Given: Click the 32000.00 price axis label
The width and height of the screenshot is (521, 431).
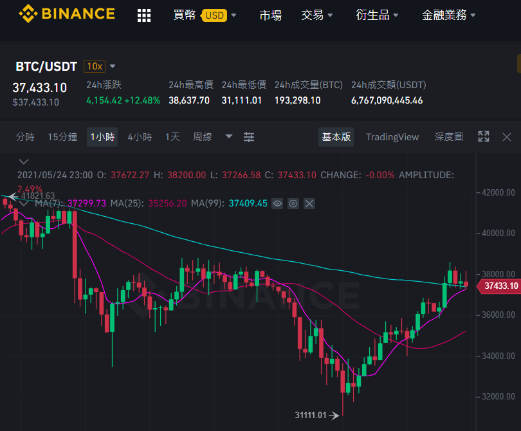Looking at the screenshot, I should pos(498,397).
